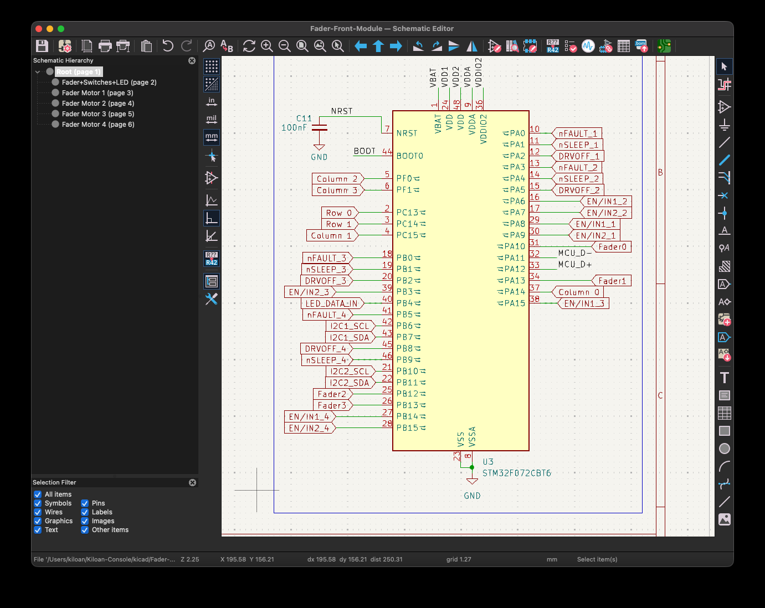
Task: Close the Schematic Hierarchy panel
Action: pyautogui.click(x=192, y=60)
